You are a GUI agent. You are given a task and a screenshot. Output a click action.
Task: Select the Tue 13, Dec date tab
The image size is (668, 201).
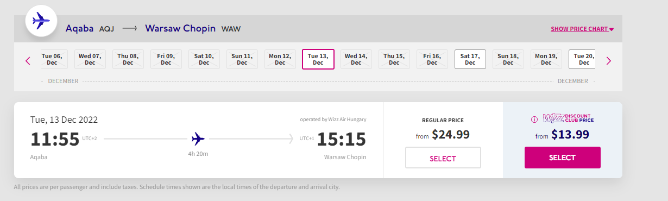(x=318, y=59)
